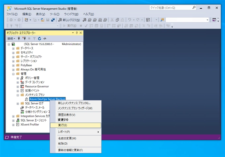225x157 pixels.
Task: Expand the ポリシー管理 node
Action: pos(18,78)
